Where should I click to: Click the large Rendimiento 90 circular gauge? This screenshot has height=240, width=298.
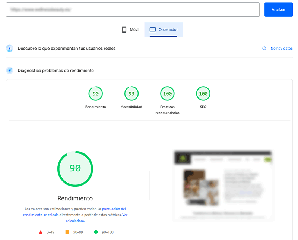[75, 169]
